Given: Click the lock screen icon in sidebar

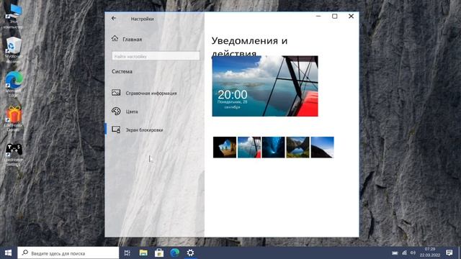Looking at the screenshot, I should 116,129.
